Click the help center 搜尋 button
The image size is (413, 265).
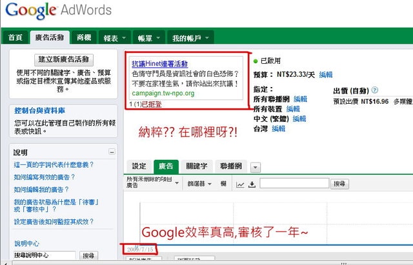coord(88,255)
